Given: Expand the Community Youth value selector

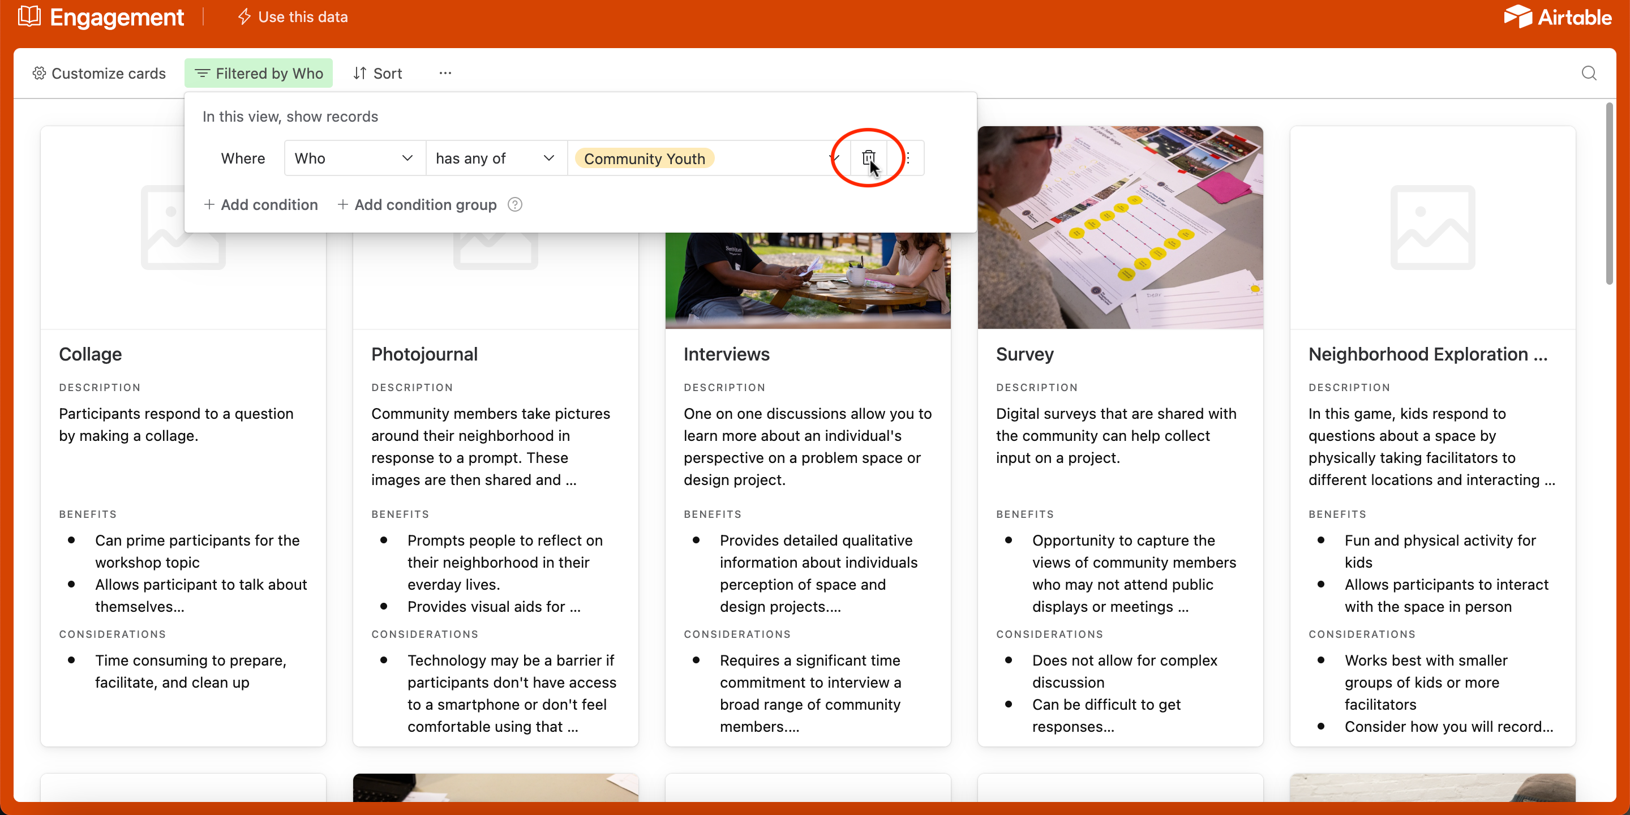Looking at the screenshot, I should click(x=834, y=158).
